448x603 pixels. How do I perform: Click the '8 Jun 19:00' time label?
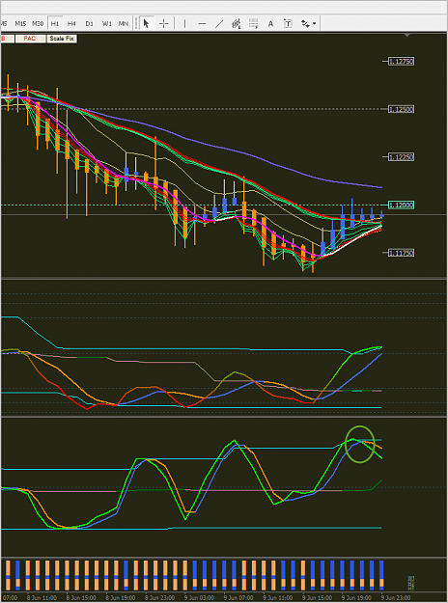point(120,598)
